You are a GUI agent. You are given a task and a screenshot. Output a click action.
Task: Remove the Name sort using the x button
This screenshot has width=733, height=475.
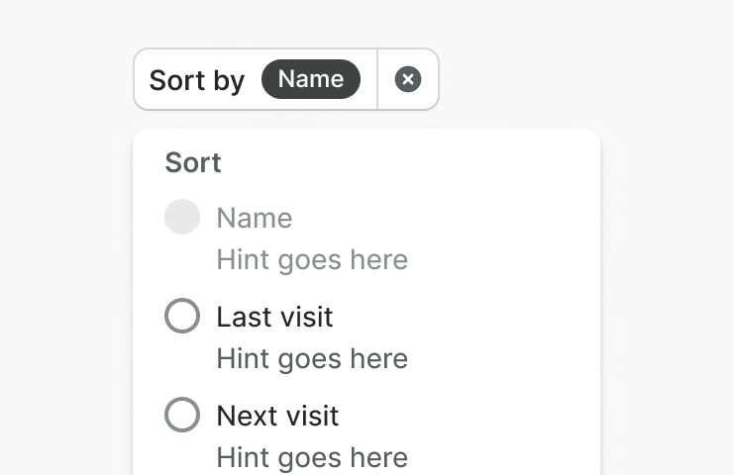tap(408, 80)
